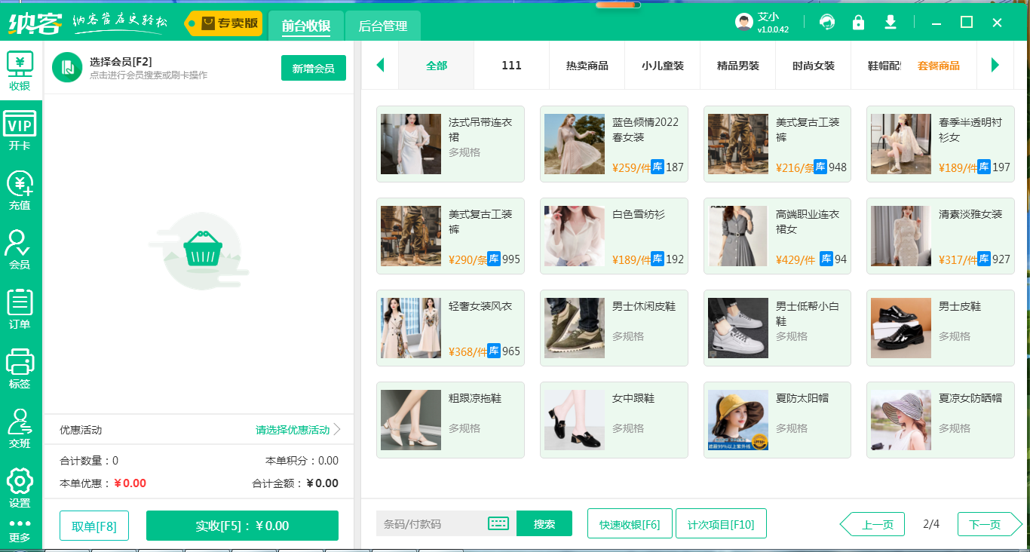Screen dimensions: 1030x552
Task: Click the download icon in title bar
Action: click(x=890, y=23)
